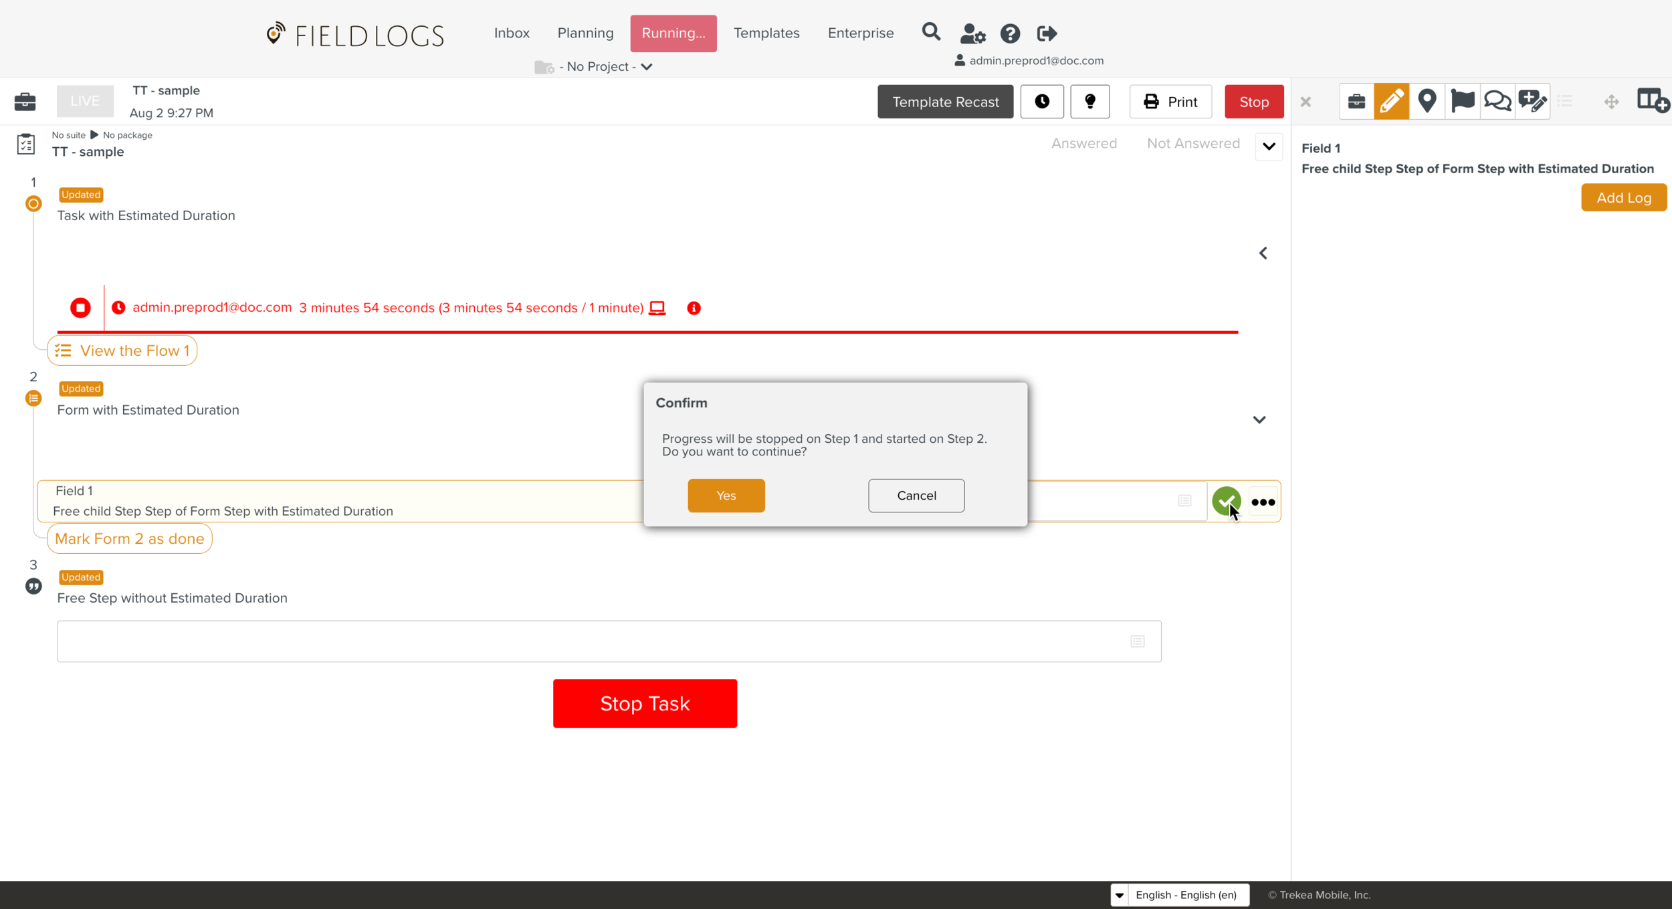This screenshot has height=909, width=1672.
Task: Open the comments chat bubbles icon
Action: [1497, 102]
